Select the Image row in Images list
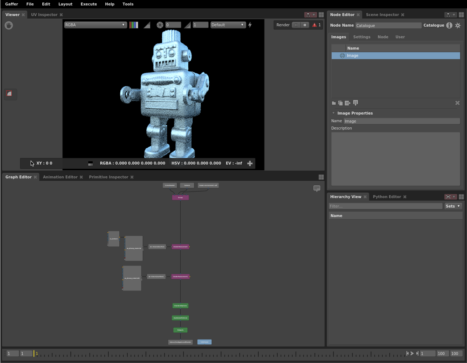This screenshot has height=363, width=467. click(x=395, y=55)
